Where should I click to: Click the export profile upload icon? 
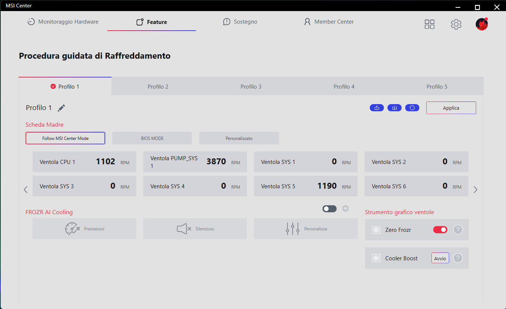377,108
